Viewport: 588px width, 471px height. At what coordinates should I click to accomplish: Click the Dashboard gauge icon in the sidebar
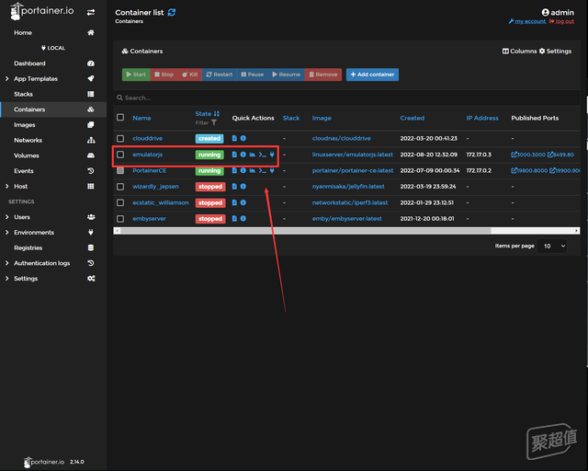click(x=91, y=63)
